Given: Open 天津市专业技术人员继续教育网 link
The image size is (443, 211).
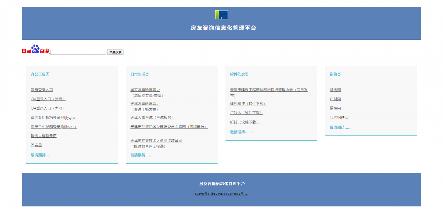Looking at the screenshot, I should [x=156, y=141].
